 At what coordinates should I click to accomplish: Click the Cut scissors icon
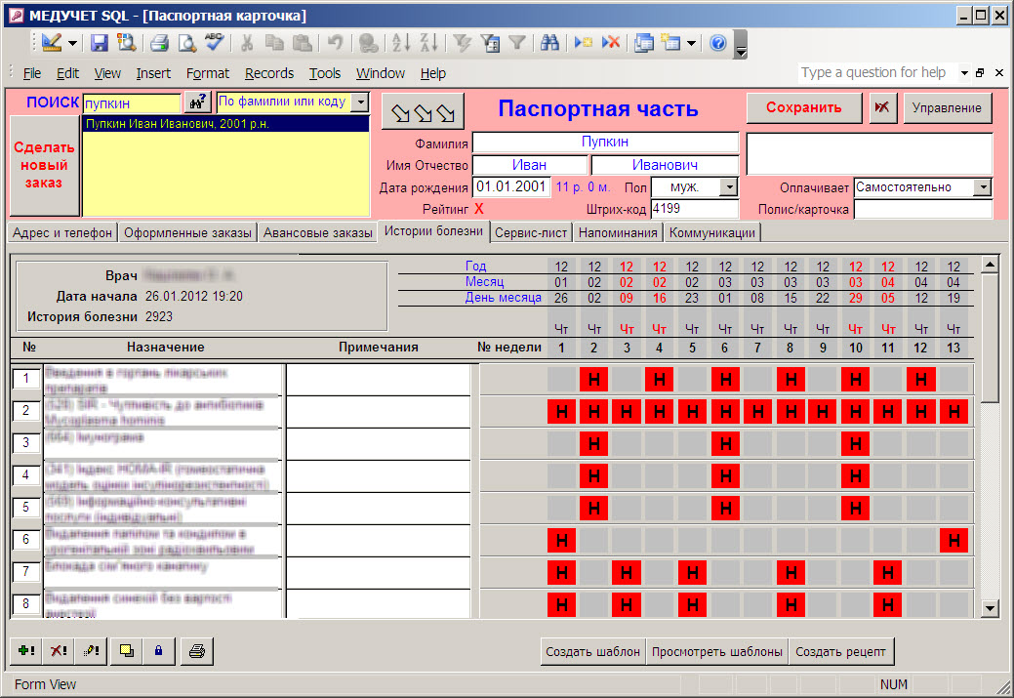coord(246,43)
